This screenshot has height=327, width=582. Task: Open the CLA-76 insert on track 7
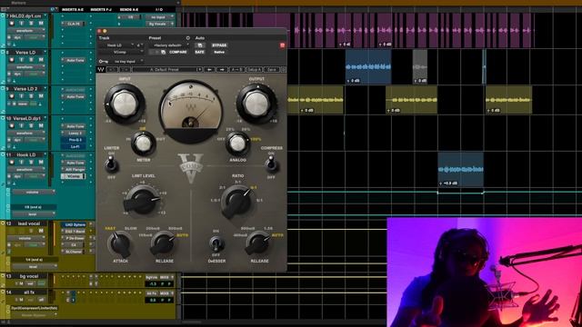pyautogui.click(x=75, y=24)
